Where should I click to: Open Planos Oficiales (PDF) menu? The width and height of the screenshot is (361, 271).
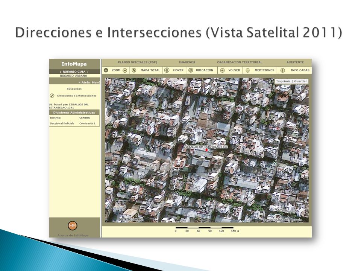pyautogui.click(x=138, y=62)
